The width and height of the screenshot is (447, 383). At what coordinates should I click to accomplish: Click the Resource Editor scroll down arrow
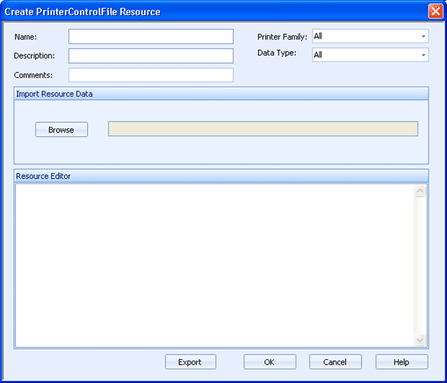pos(420,340)
